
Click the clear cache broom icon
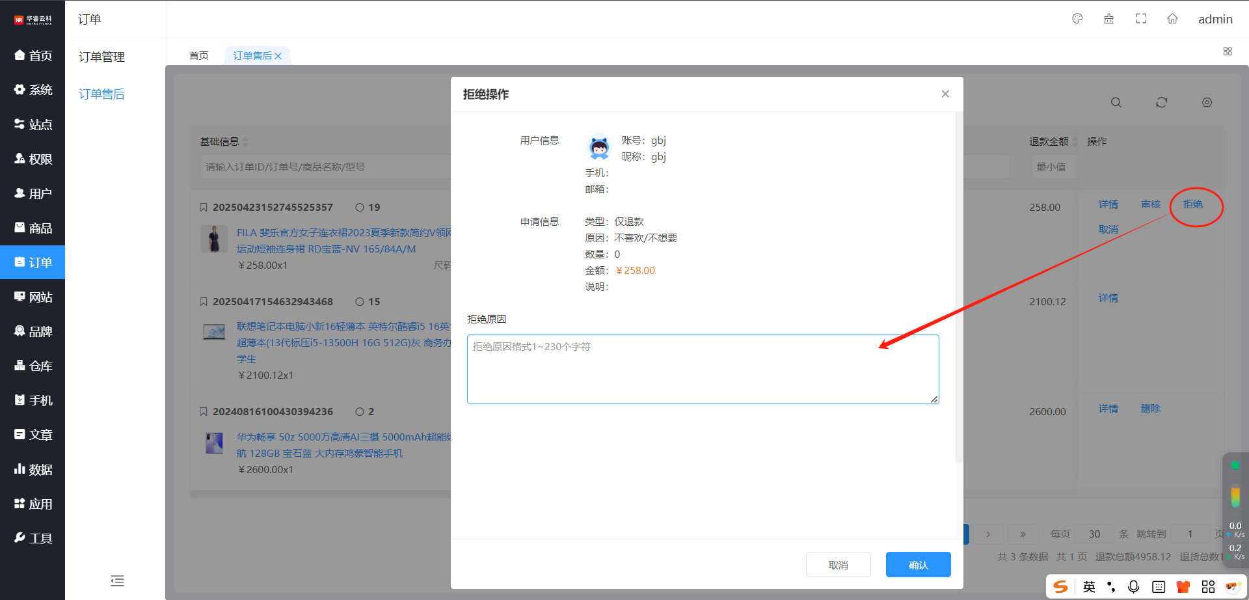[1109, 19]
